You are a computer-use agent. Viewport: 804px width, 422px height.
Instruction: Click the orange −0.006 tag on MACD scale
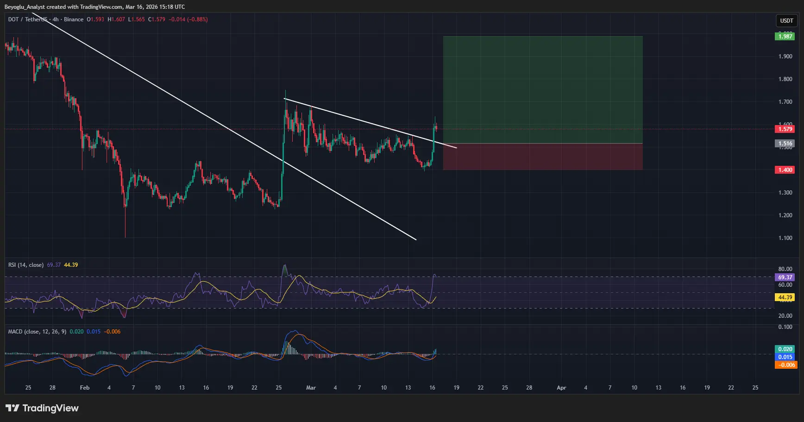785,365
